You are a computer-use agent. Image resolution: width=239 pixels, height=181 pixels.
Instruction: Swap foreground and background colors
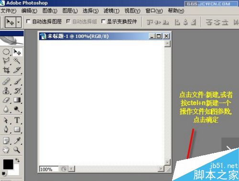18,160
